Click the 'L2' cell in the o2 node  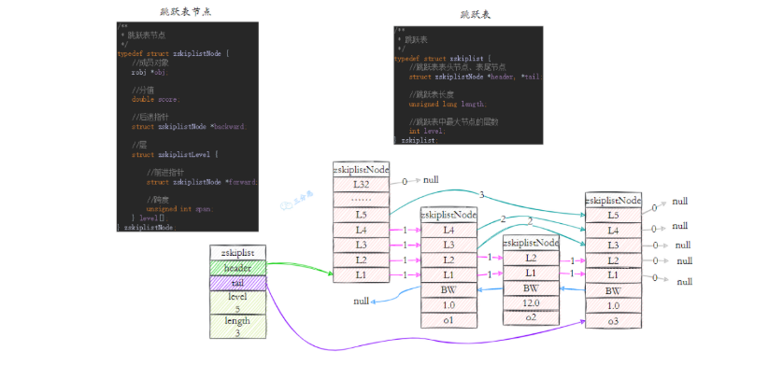(x=532, y=258)
